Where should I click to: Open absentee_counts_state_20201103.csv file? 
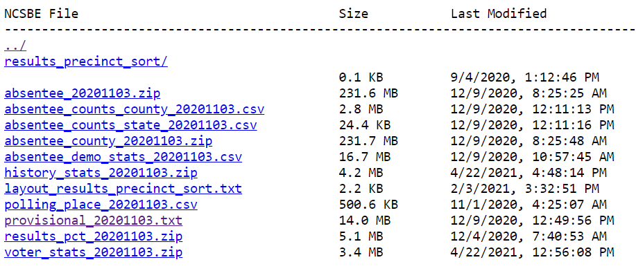[x=130, y=125]
